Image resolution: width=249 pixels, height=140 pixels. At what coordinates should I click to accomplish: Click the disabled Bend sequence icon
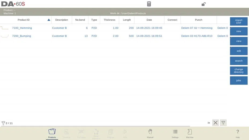[x=96, y=134]
